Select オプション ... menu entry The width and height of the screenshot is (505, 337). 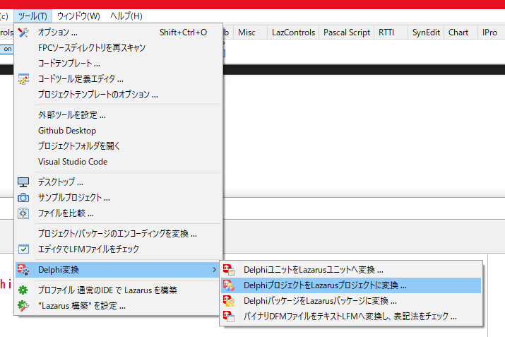tap(119, 32)
